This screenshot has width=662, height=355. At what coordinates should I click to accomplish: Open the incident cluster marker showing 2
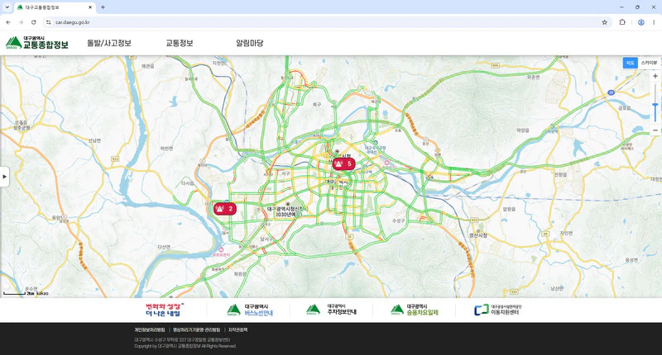(x=224, y=208)
